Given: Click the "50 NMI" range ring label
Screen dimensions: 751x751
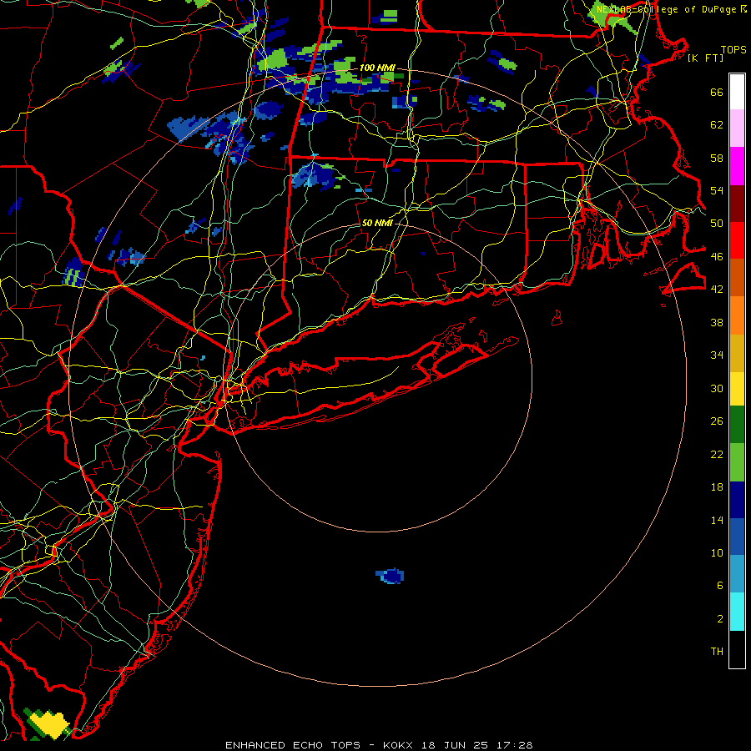Looking at the screenshot, I should click(377, 223).
